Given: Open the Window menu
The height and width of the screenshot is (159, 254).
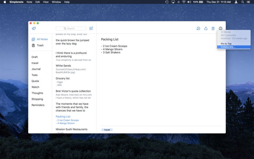Looking at the screenshot, I should click(x=57, y=2).
